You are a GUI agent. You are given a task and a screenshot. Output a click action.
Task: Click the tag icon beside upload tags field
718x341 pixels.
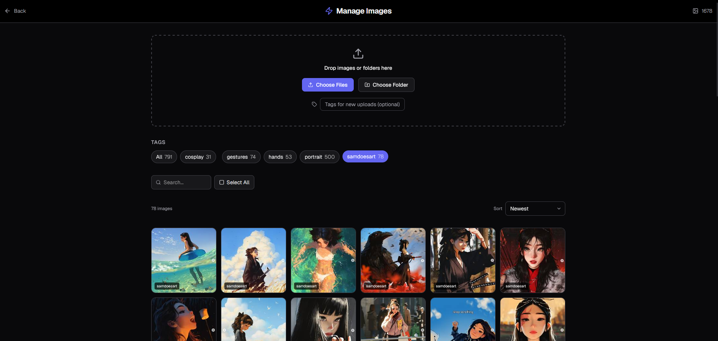pyautogui.click(x=314, y=104)
